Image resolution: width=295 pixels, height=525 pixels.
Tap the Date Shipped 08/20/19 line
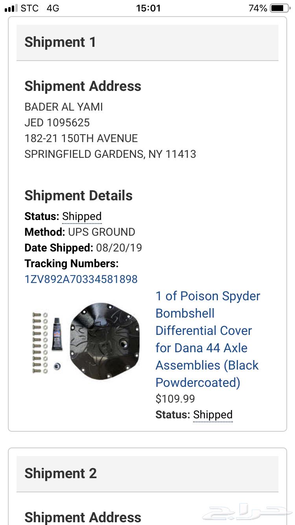[x=83, y=248]
